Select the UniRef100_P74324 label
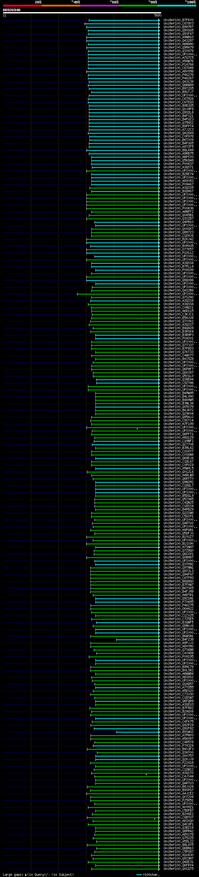199x877 pixels. 178,746
